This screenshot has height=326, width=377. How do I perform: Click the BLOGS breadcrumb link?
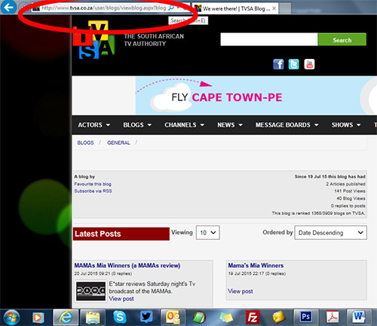(85, 143)
